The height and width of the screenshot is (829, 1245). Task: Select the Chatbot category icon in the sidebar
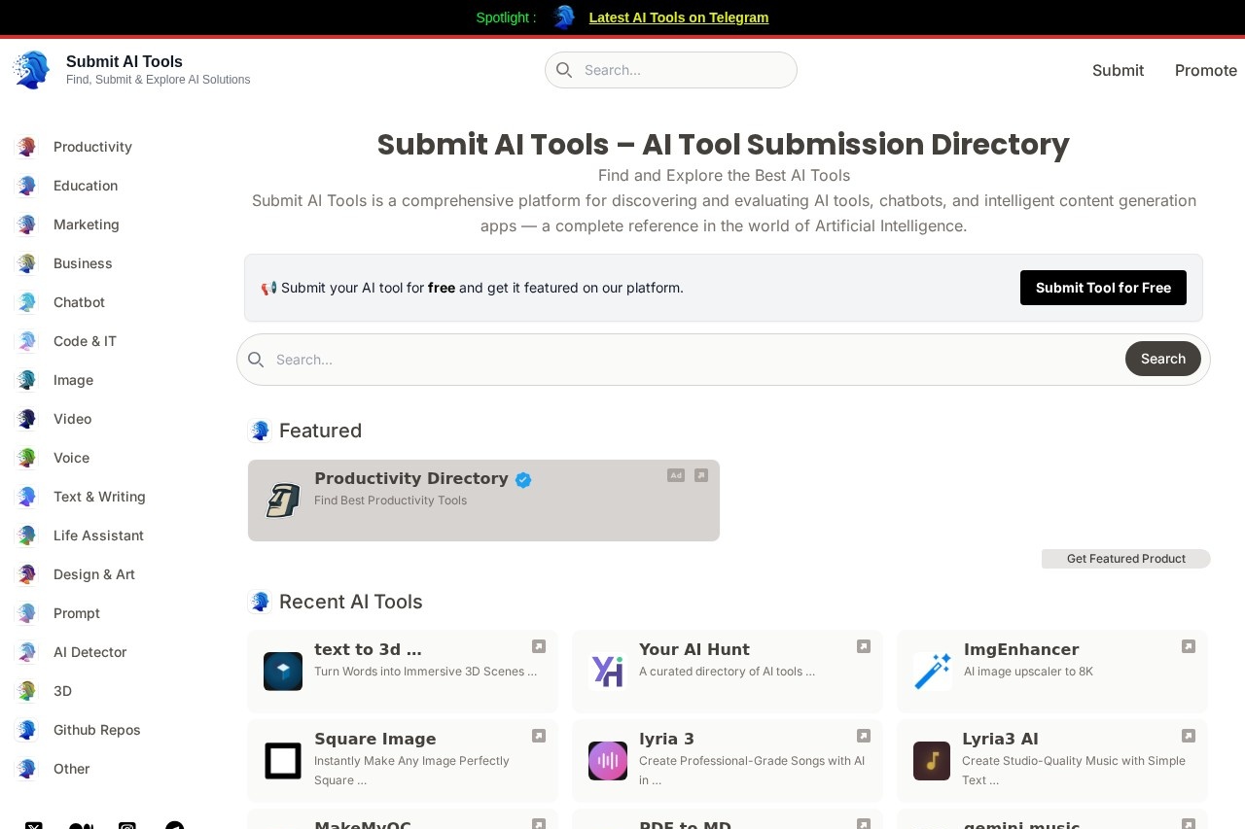coord(26,302)
